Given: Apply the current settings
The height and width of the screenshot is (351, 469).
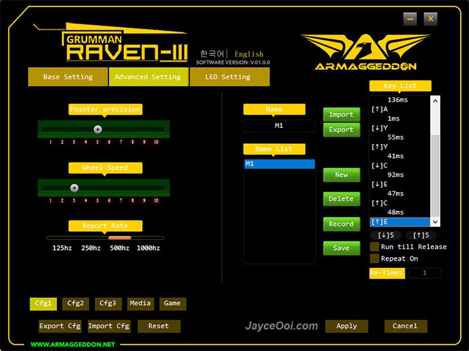Looking at the screenshot, I should (x=346, y=326).
